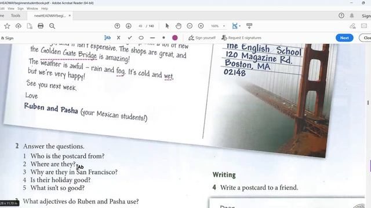Click Sign yourself
371x208 pixels.
202,38
